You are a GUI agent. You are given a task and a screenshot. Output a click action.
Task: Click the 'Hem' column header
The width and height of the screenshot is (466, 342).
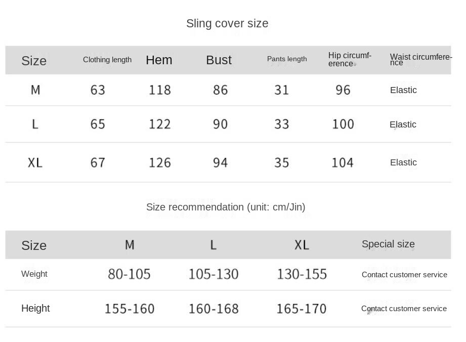(159, 60)
